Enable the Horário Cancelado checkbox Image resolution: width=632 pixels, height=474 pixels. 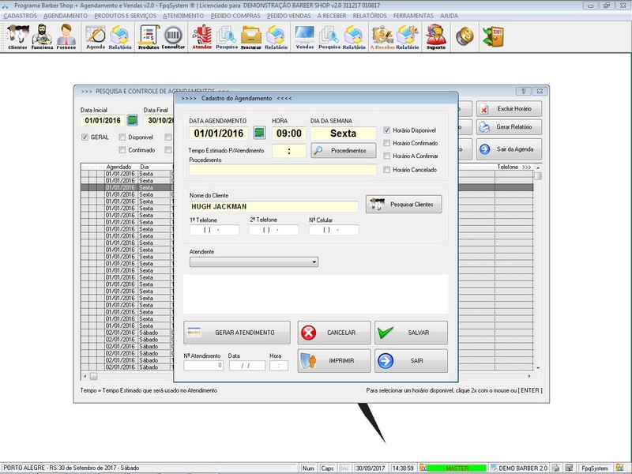(386, 170)
